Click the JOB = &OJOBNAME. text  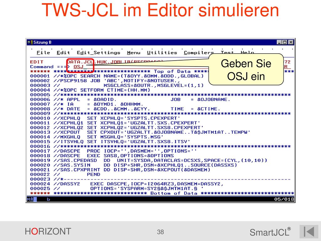(200, 99)
